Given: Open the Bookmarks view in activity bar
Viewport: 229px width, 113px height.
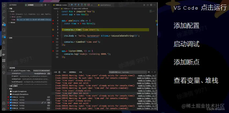Looking at the screenshot, I should click(x=4, y=48).
